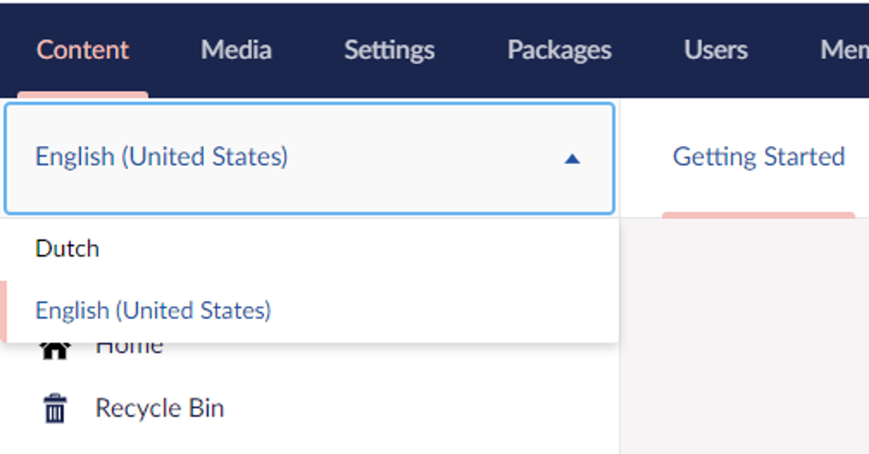
Task: Open the Users section
Action: pyautogui.click(x=715, y=50)
